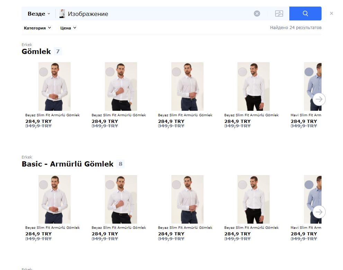
Task: Open the Везде scope dropdown
Action: pos(39,13)
